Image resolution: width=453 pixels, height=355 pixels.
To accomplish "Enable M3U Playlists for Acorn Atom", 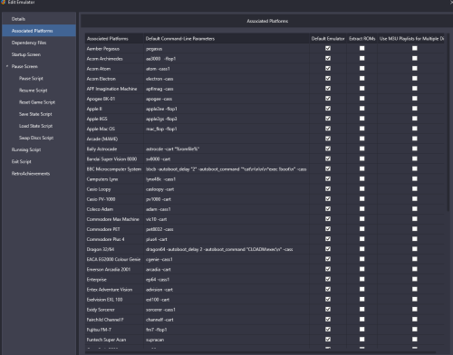I will [415, 69].
